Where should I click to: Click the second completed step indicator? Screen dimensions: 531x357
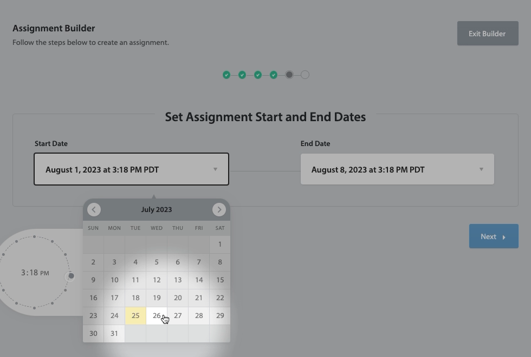(242, 75)
